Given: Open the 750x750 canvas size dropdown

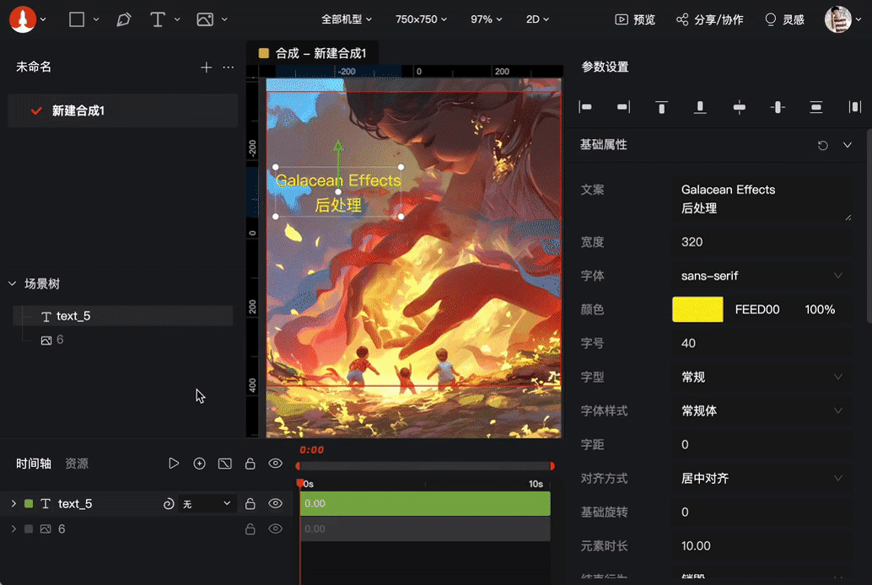Looking at the screenshot, I should (x=421, y=19).
